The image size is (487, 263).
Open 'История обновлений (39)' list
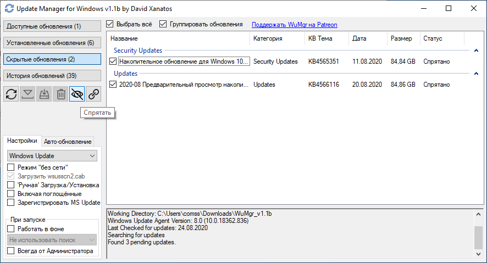click(x=52, y=76)
